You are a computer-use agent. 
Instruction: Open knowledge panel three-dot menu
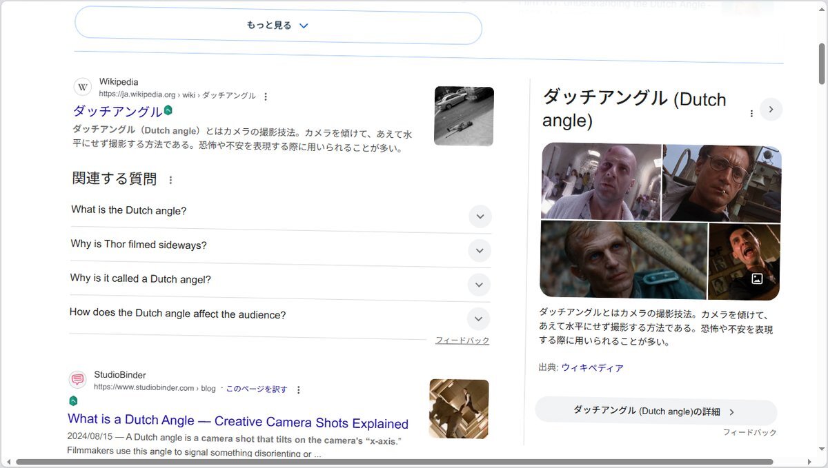click(751, 113)
